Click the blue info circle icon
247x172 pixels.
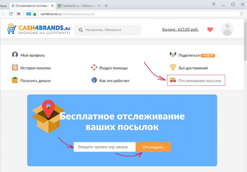(94, 80)
